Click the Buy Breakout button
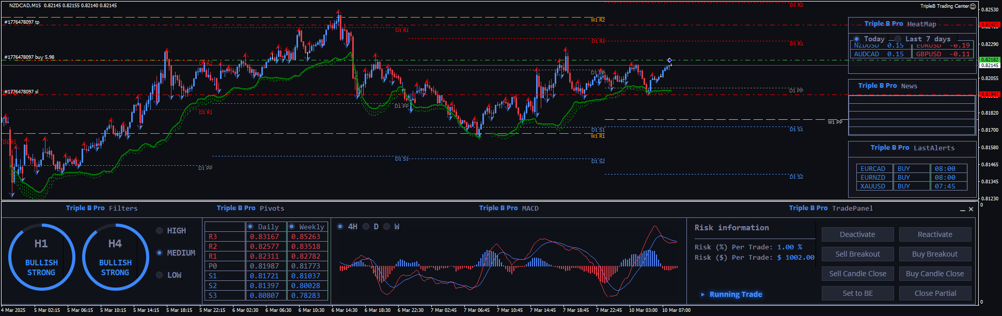Screen dimensions: 1002x316 tap(935, 254)
